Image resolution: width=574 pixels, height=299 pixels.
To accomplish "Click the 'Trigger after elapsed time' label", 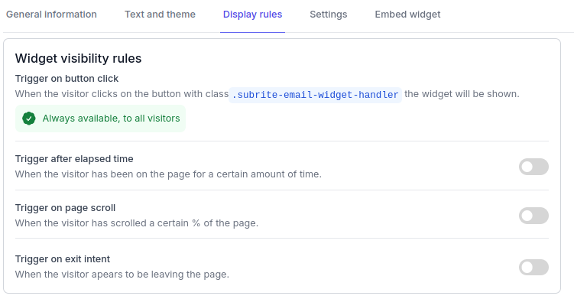I will point(74,159).
